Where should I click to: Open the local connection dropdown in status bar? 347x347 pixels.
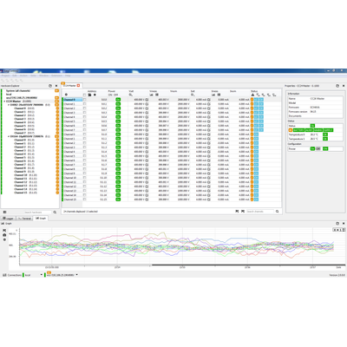point(41,275)
